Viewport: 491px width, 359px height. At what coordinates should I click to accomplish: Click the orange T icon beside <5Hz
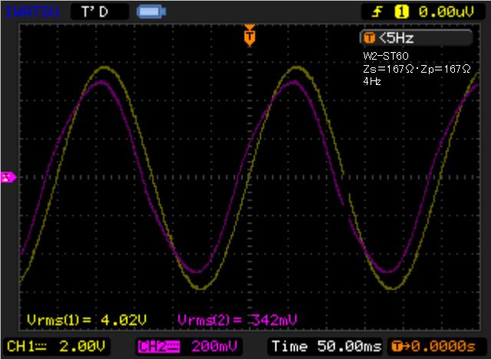[369, 38]
